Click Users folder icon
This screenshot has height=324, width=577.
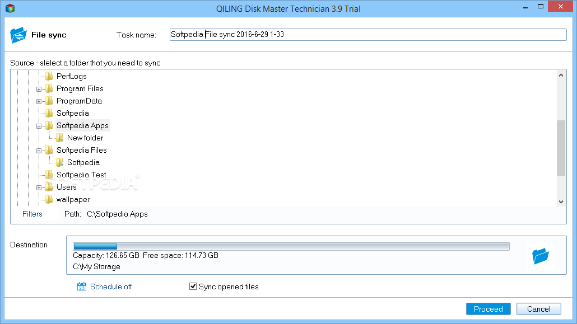[49, 187]
